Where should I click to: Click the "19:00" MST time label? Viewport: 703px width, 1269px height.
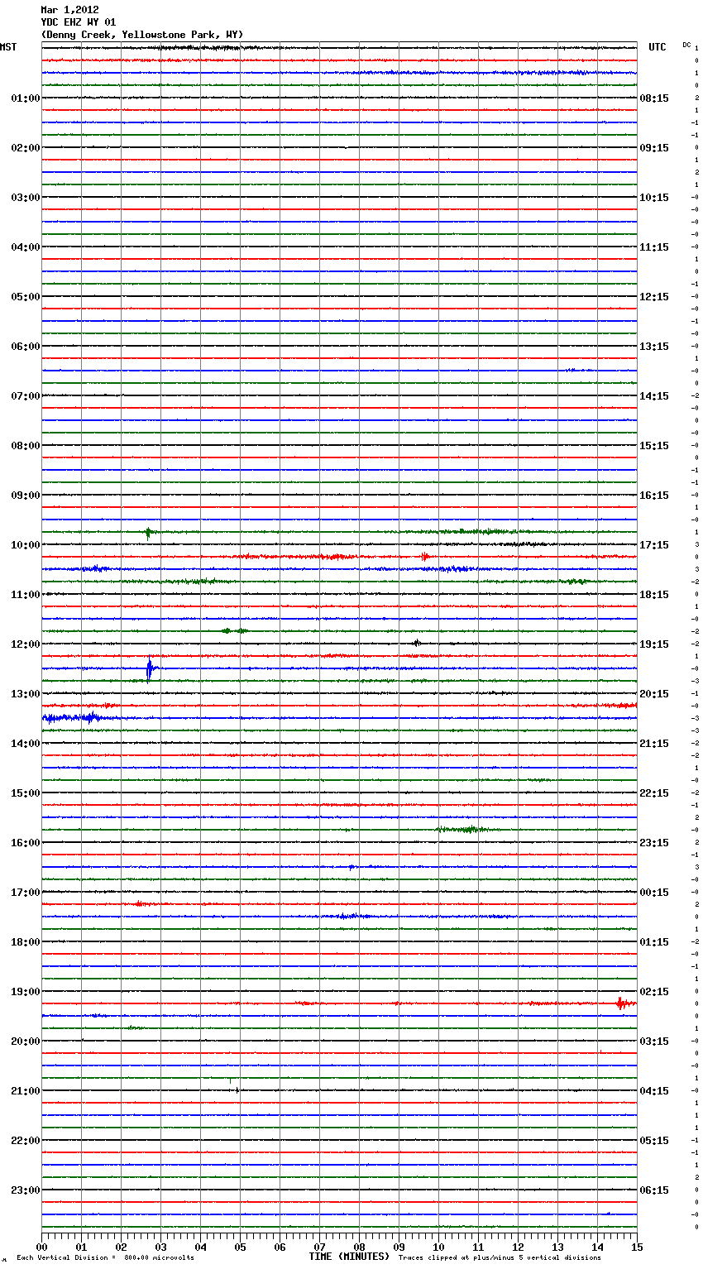tap(26, 992)
